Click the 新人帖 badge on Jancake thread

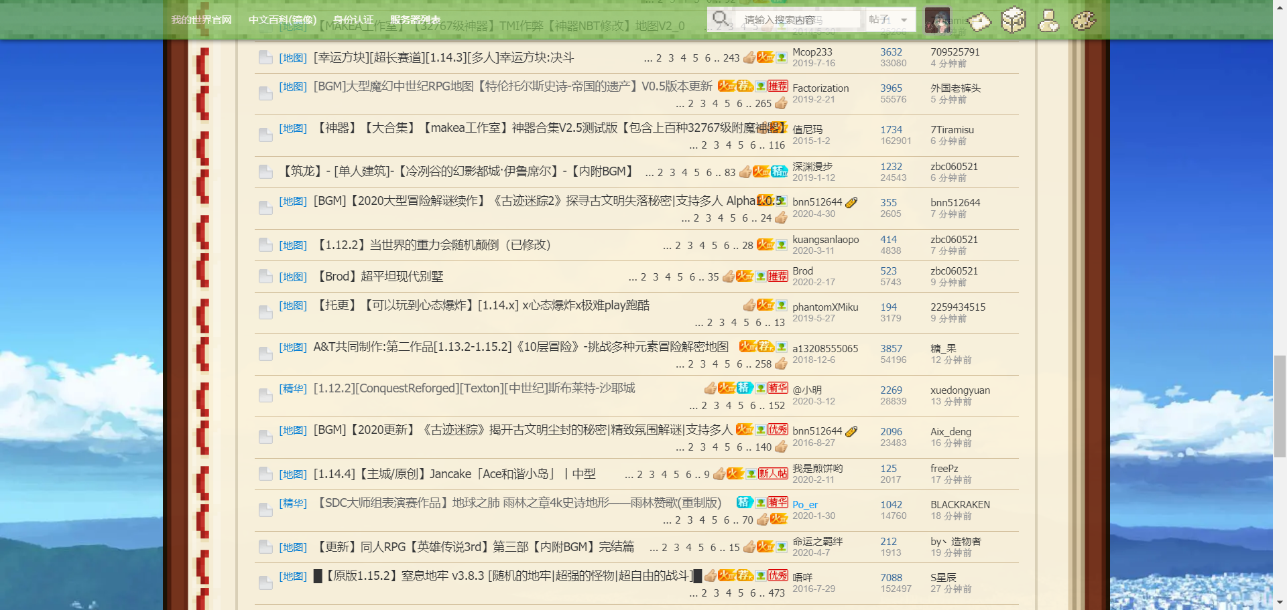[x=773, y=474]
